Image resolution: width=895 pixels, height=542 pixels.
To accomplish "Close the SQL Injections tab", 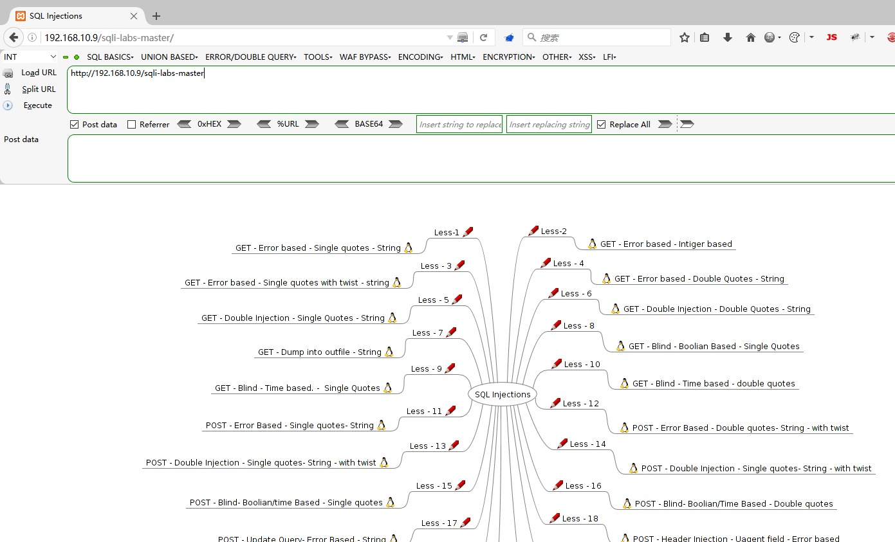I will point(134,16).
